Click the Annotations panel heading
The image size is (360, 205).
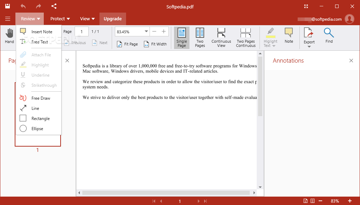(288, 61)
